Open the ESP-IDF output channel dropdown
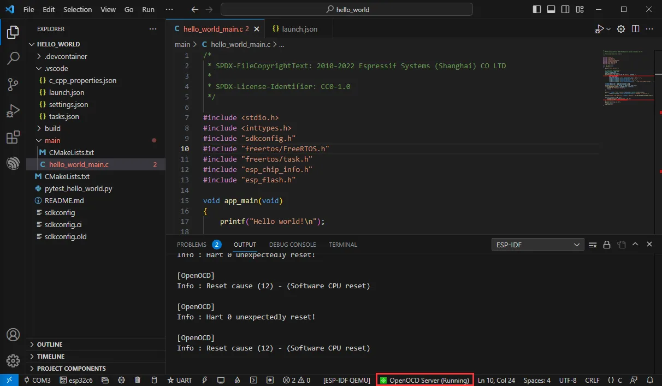This screenshot has width=662, height=386. click(x=537, y=245)
